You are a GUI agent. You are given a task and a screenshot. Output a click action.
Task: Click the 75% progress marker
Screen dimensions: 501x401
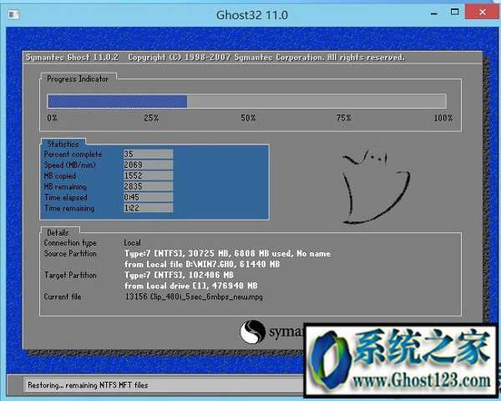[x=344, y=118]
